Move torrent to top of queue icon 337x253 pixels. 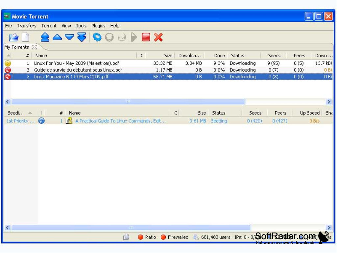[45, 37]
